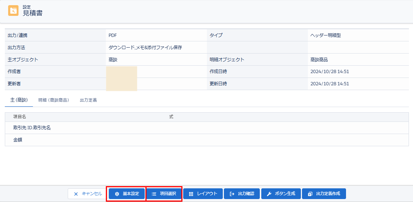Screen dimensions: 413x202
Task: Open the 明細 (商談商品) tab
Action: 54,100
